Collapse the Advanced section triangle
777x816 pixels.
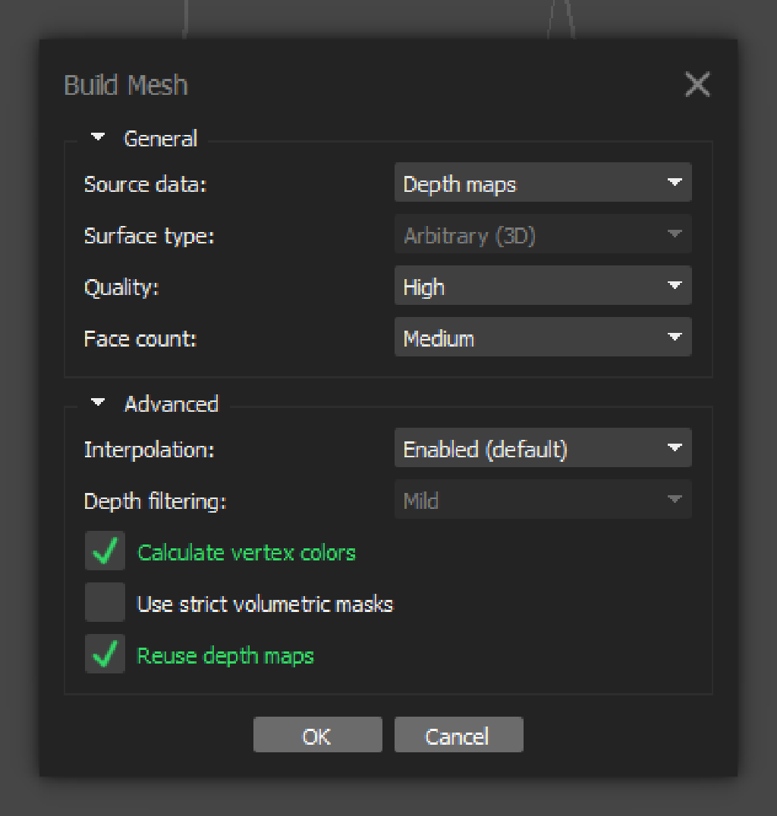[98, 403]
